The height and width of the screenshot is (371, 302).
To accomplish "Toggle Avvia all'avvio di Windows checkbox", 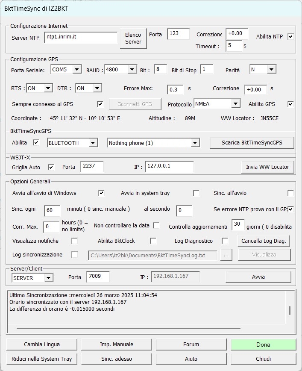I will coord(102,193).
